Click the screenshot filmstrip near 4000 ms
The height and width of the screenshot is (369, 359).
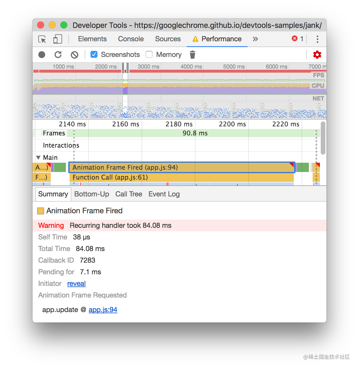[x=188, y=110]
